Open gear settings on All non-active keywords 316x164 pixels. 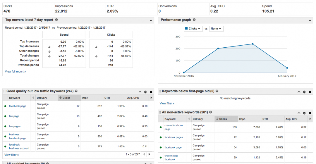pyautogui.click(x=304, y=113)
